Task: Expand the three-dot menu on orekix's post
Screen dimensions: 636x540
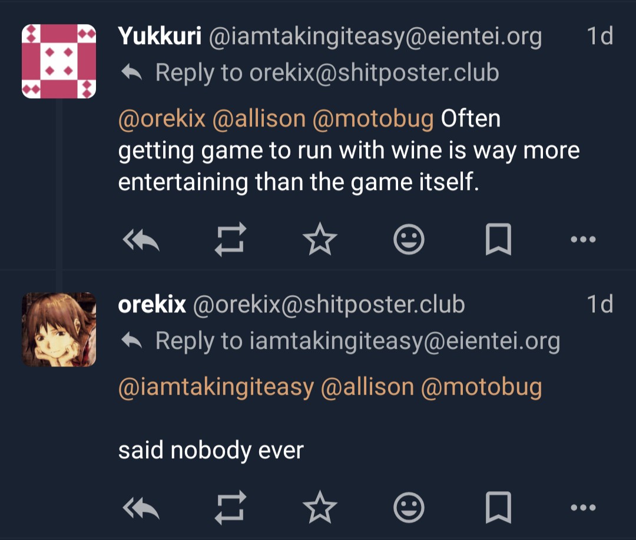Action: pos(584,507)
